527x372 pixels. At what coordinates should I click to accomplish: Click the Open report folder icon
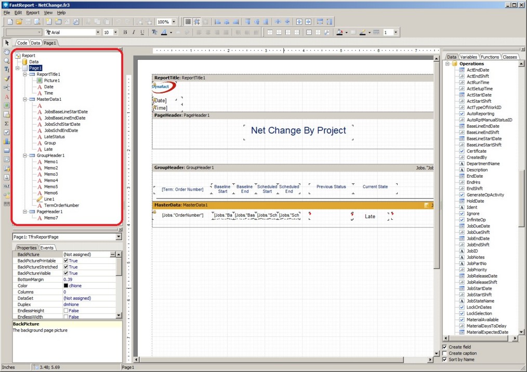pos(19,22)
